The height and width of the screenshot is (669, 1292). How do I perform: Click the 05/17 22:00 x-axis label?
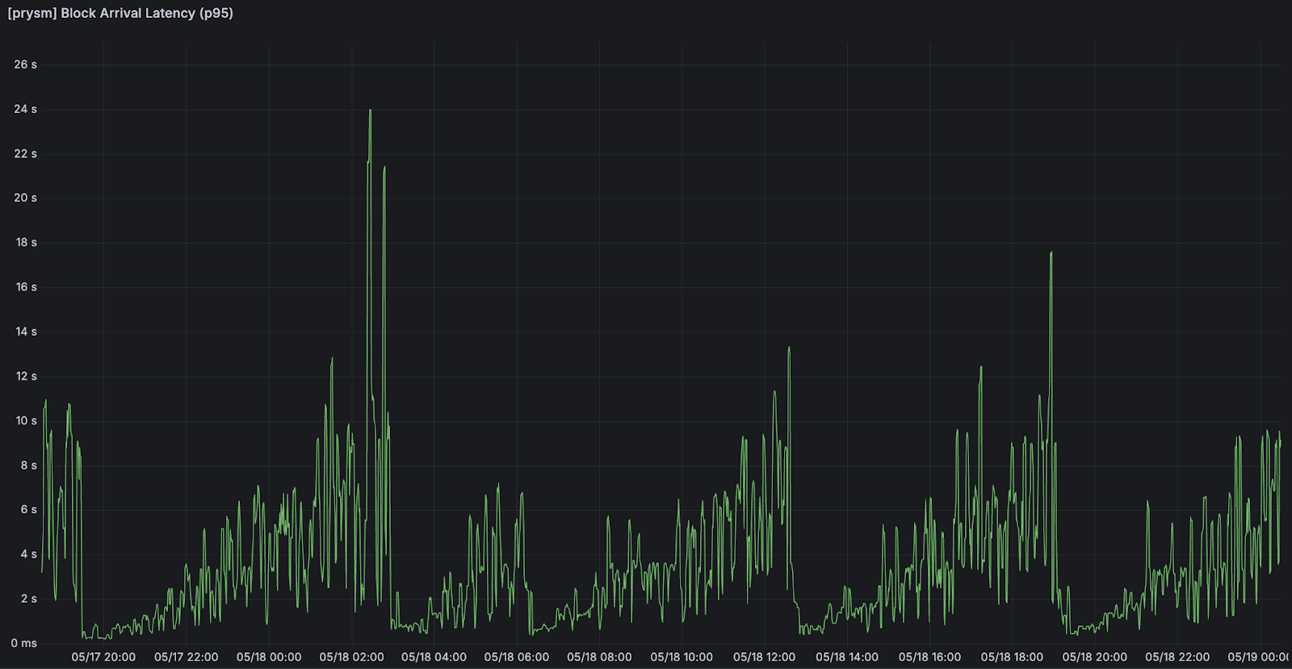[x=187, y=657]
